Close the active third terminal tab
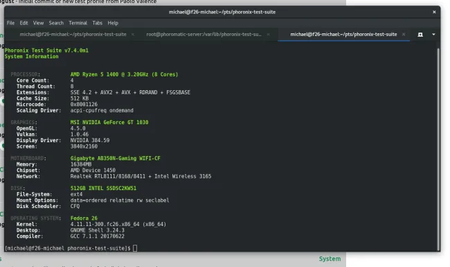This screenshot has width=450, height=267. tap(404, 35)
